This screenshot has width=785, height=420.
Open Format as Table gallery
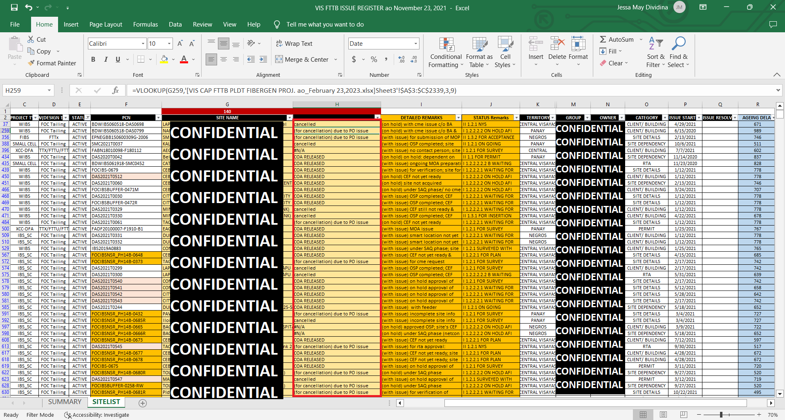pos(479,52)
